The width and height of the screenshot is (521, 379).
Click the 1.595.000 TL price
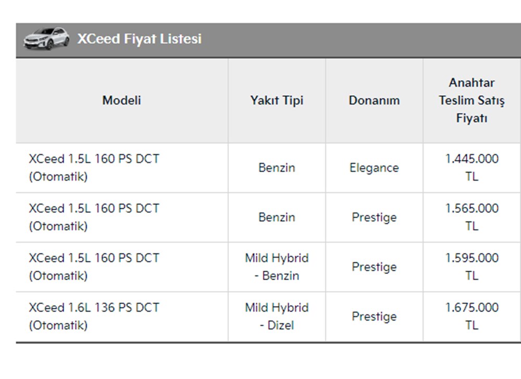[472, 267]
